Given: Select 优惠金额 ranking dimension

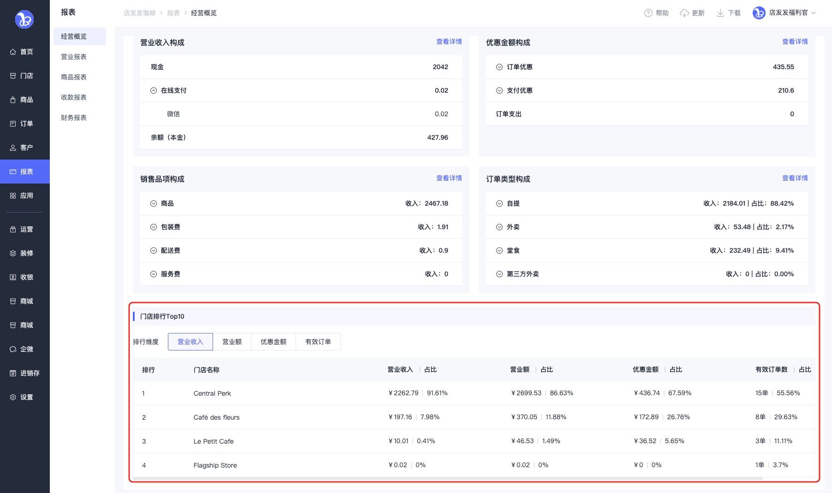Looking at the screenshot, I should click(273, 342).
